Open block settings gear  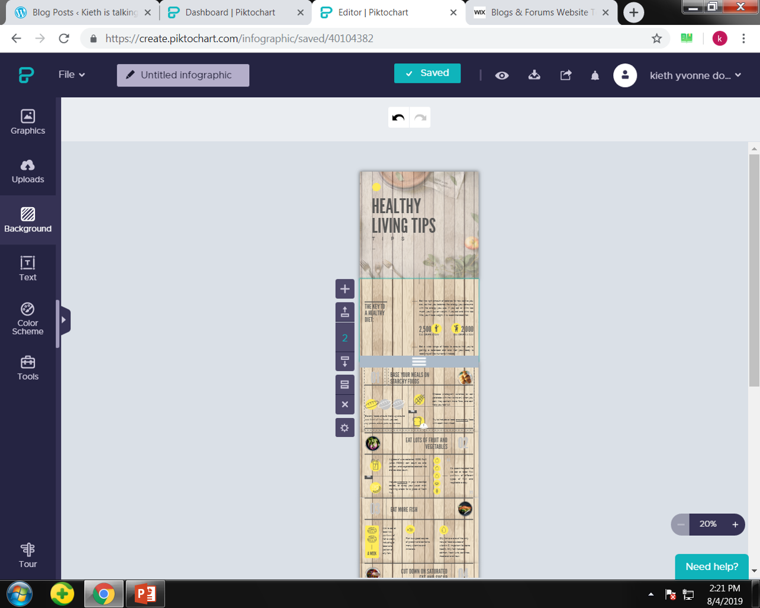(344, 428)
